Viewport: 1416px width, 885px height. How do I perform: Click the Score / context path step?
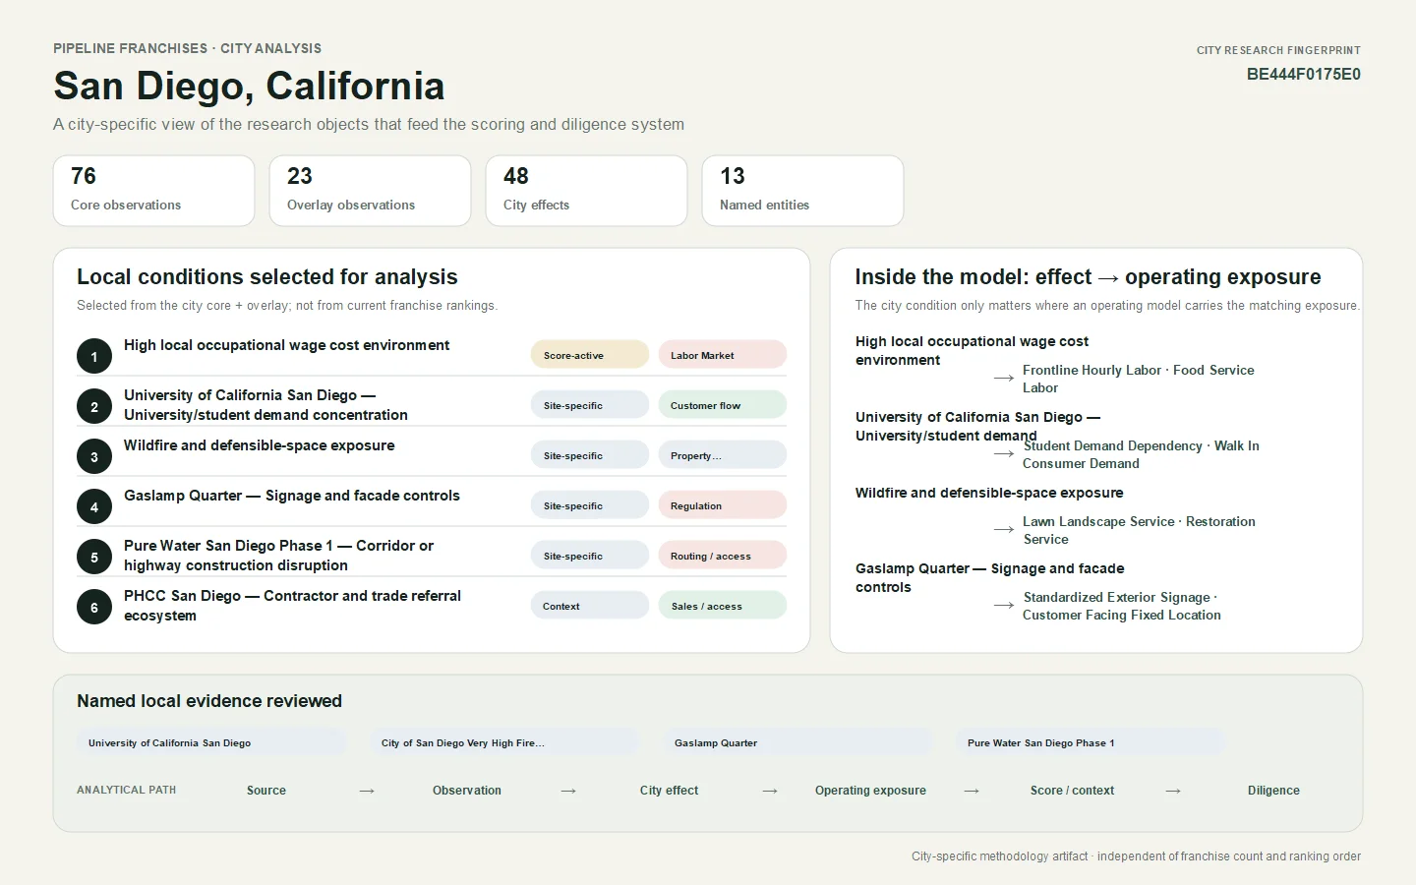(x=1072, y=791)
